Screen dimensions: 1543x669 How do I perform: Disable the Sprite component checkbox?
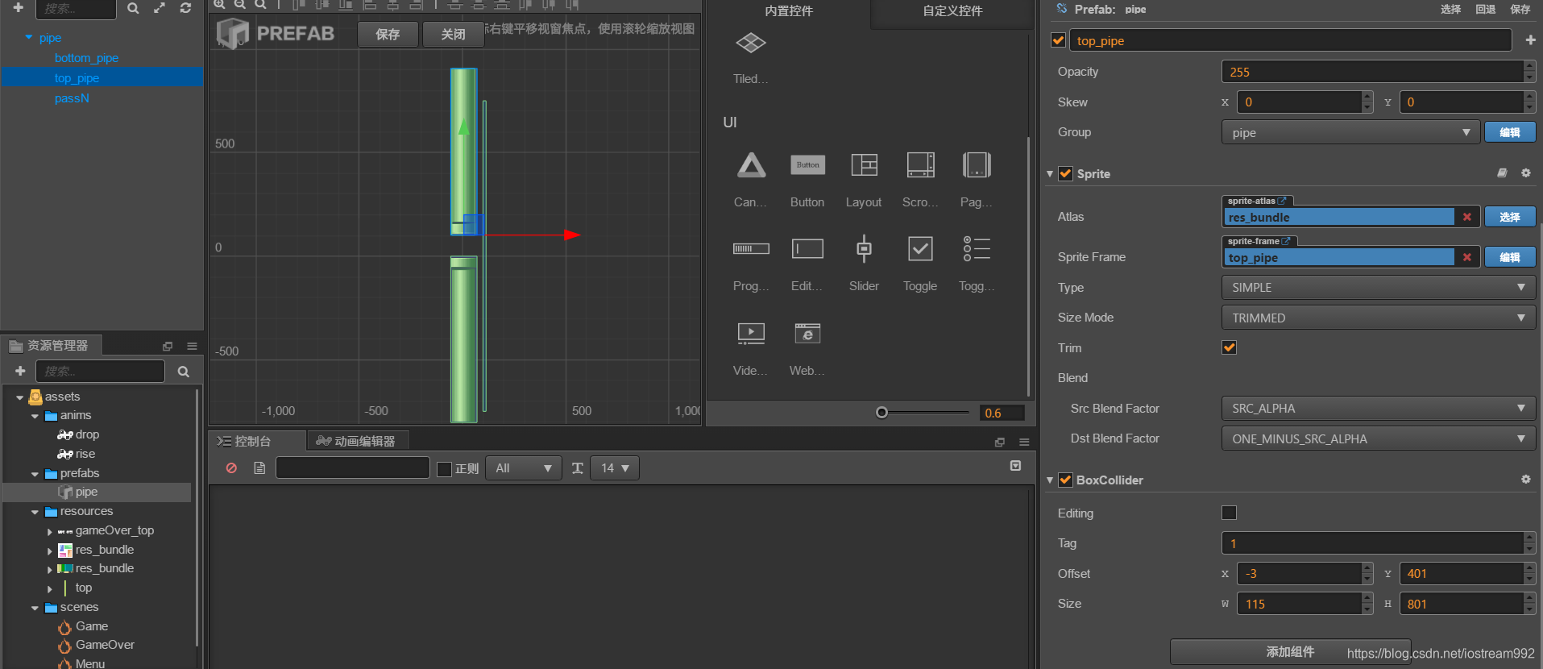pos(1065,173)
